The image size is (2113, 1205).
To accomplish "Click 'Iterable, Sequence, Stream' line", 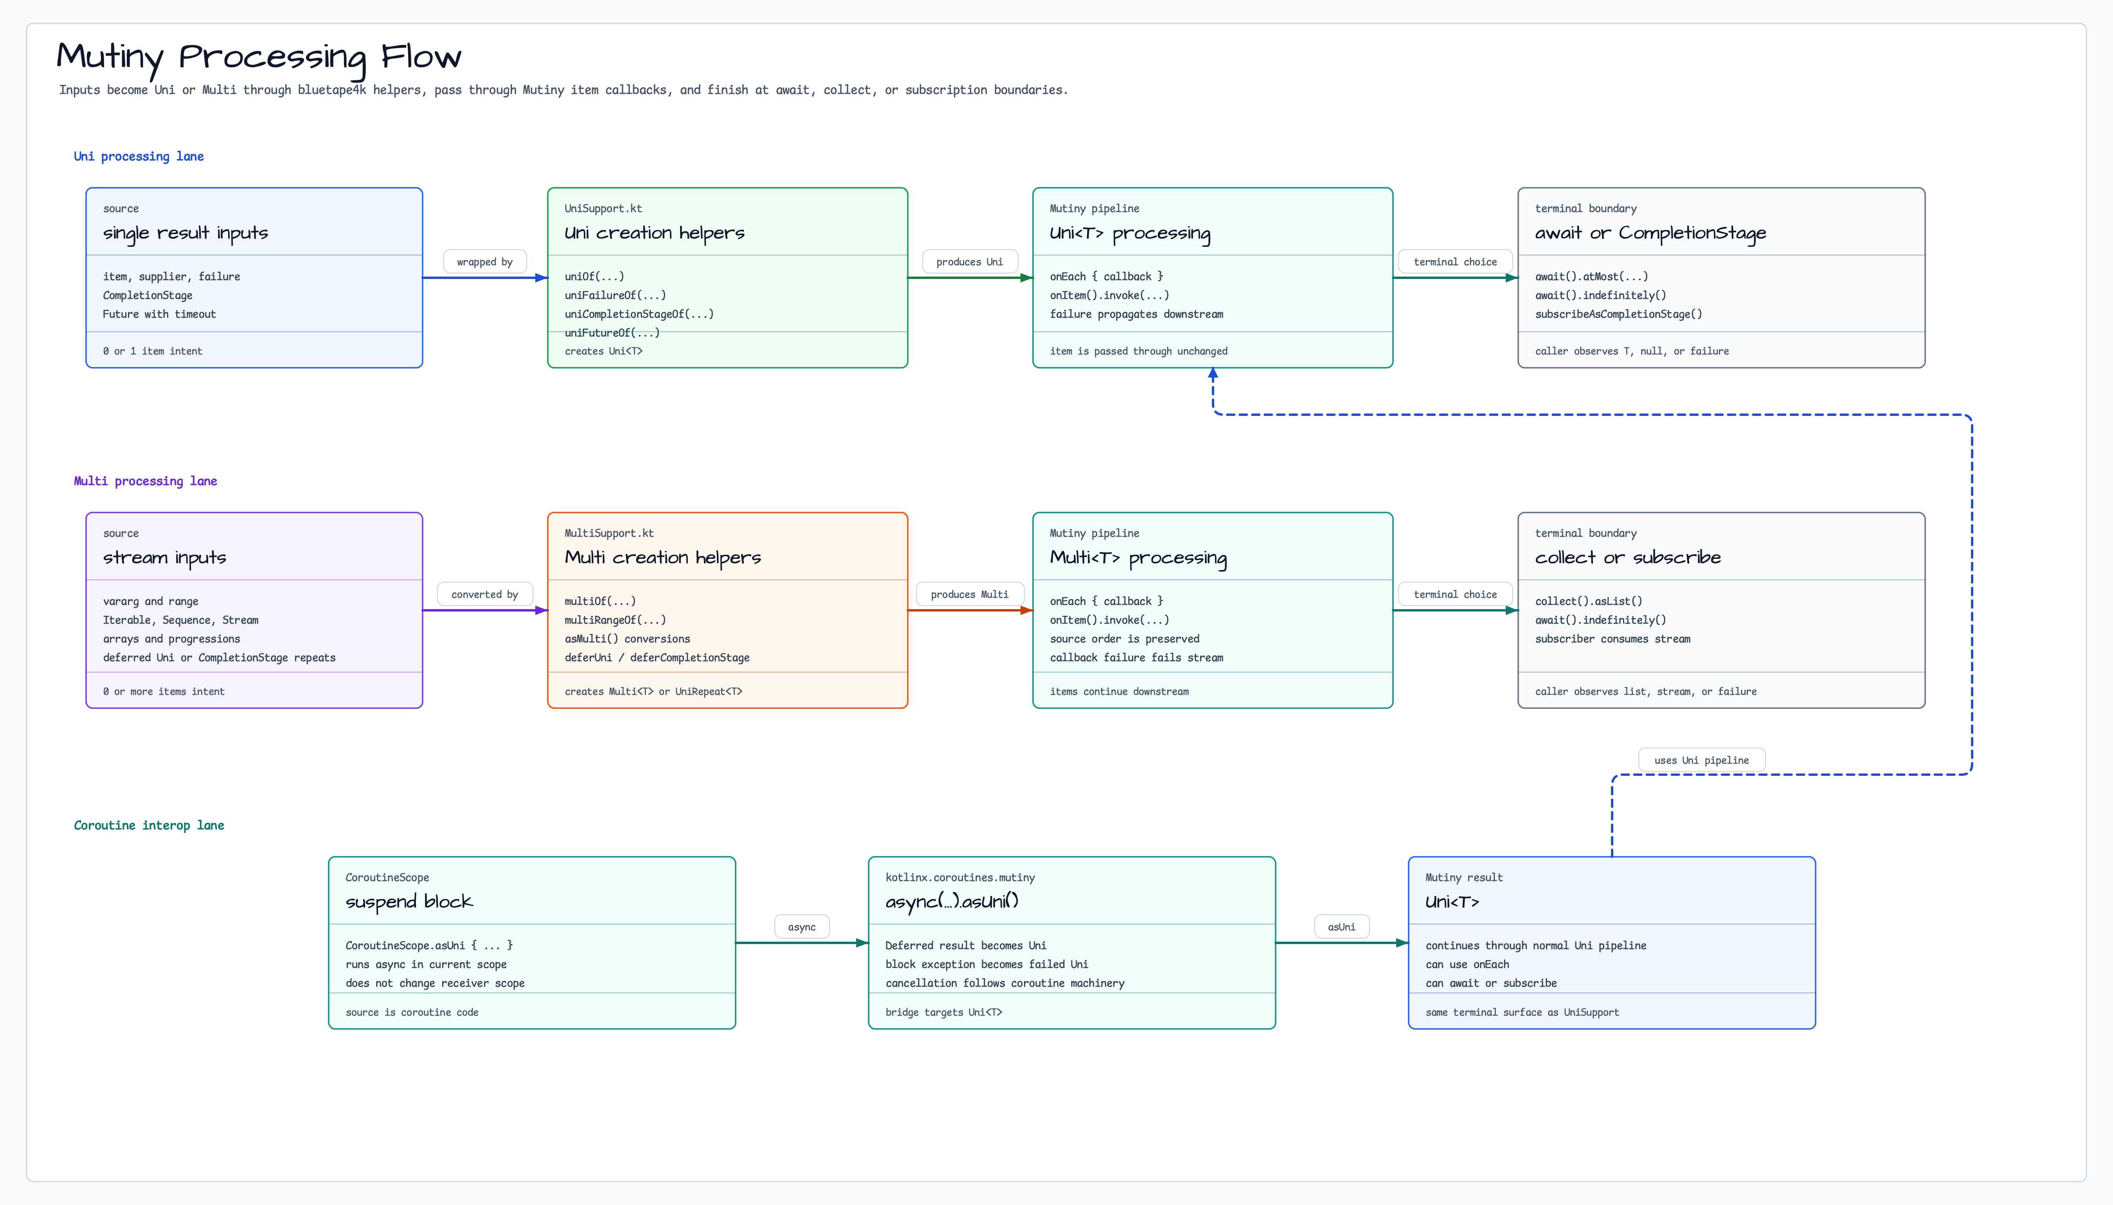I will (x=180, y=621).
